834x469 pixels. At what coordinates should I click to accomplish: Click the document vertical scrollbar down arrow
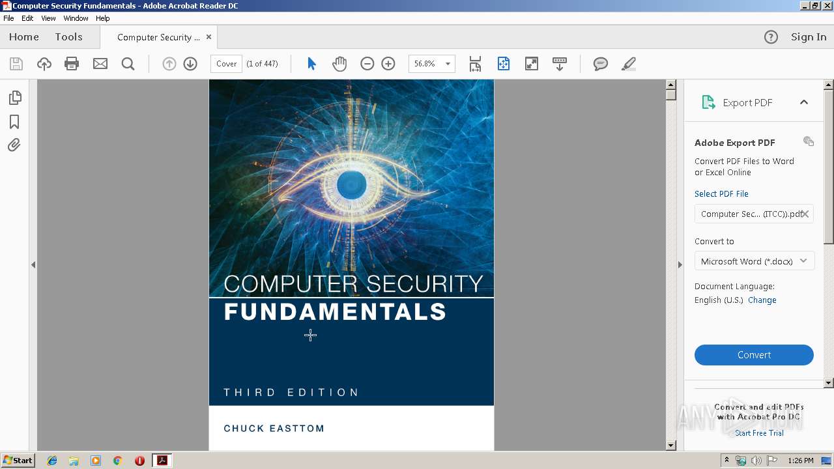671,446
